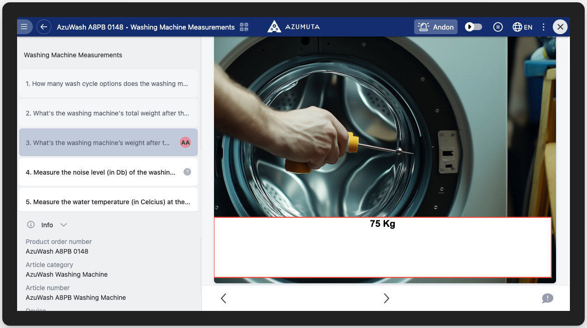This screenshot has width=587, height=328.
Task: Trigger an Andon alert
Action: (x=435, y=27)
